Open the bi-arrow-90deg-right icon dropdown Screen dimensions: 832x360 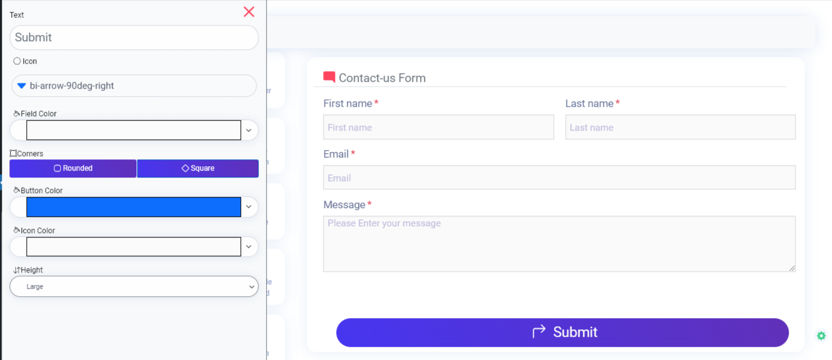[133, 86]
